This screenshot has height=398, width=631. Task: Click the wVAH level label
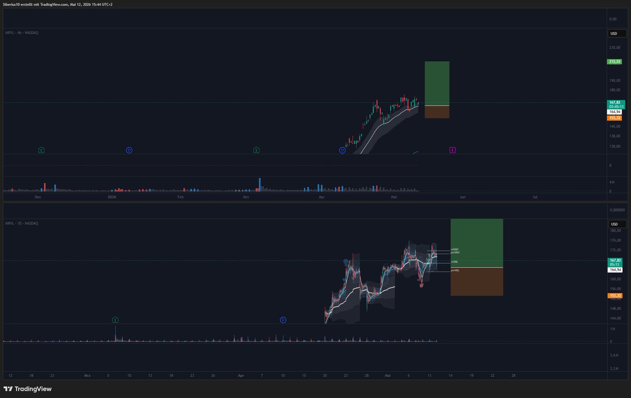pyautogui.click(x=455, y=249)
